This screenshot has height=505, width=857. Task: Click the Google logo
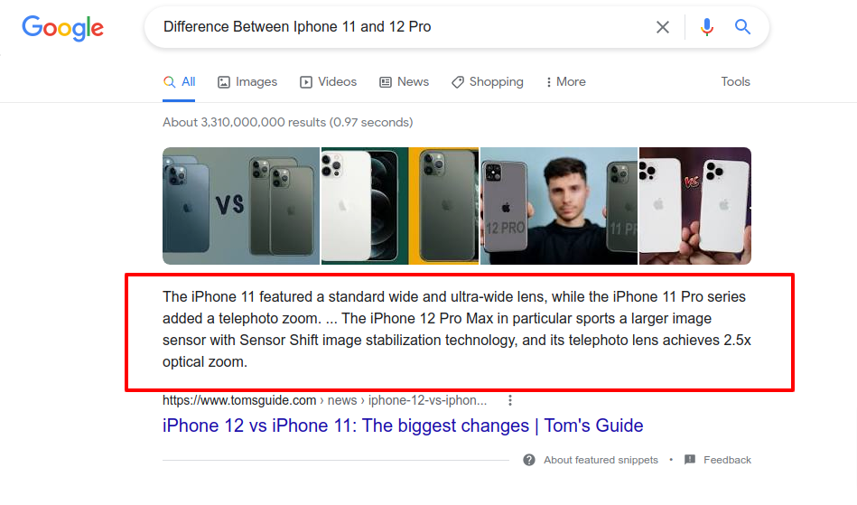coord(62,28)
